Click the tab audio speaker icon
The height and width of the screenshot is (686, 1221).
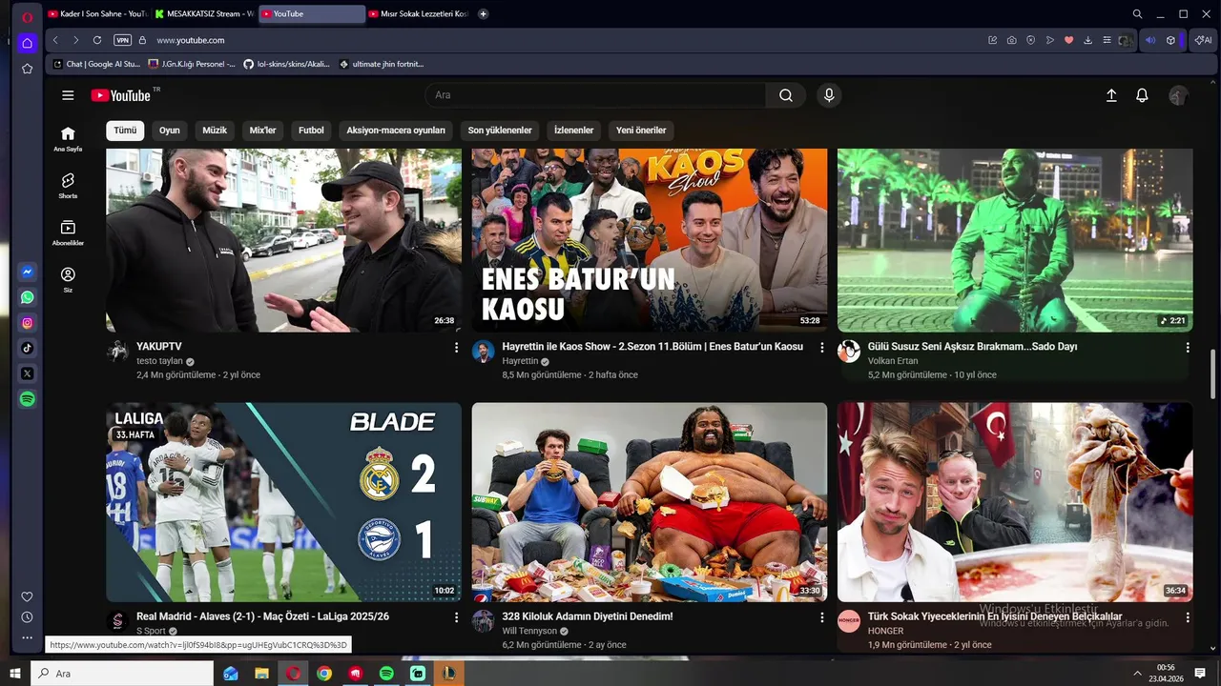click(1149, 40)
